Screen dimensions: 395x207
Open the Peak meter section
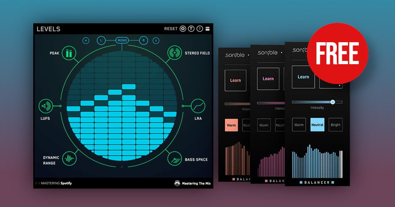click(68, 53)
